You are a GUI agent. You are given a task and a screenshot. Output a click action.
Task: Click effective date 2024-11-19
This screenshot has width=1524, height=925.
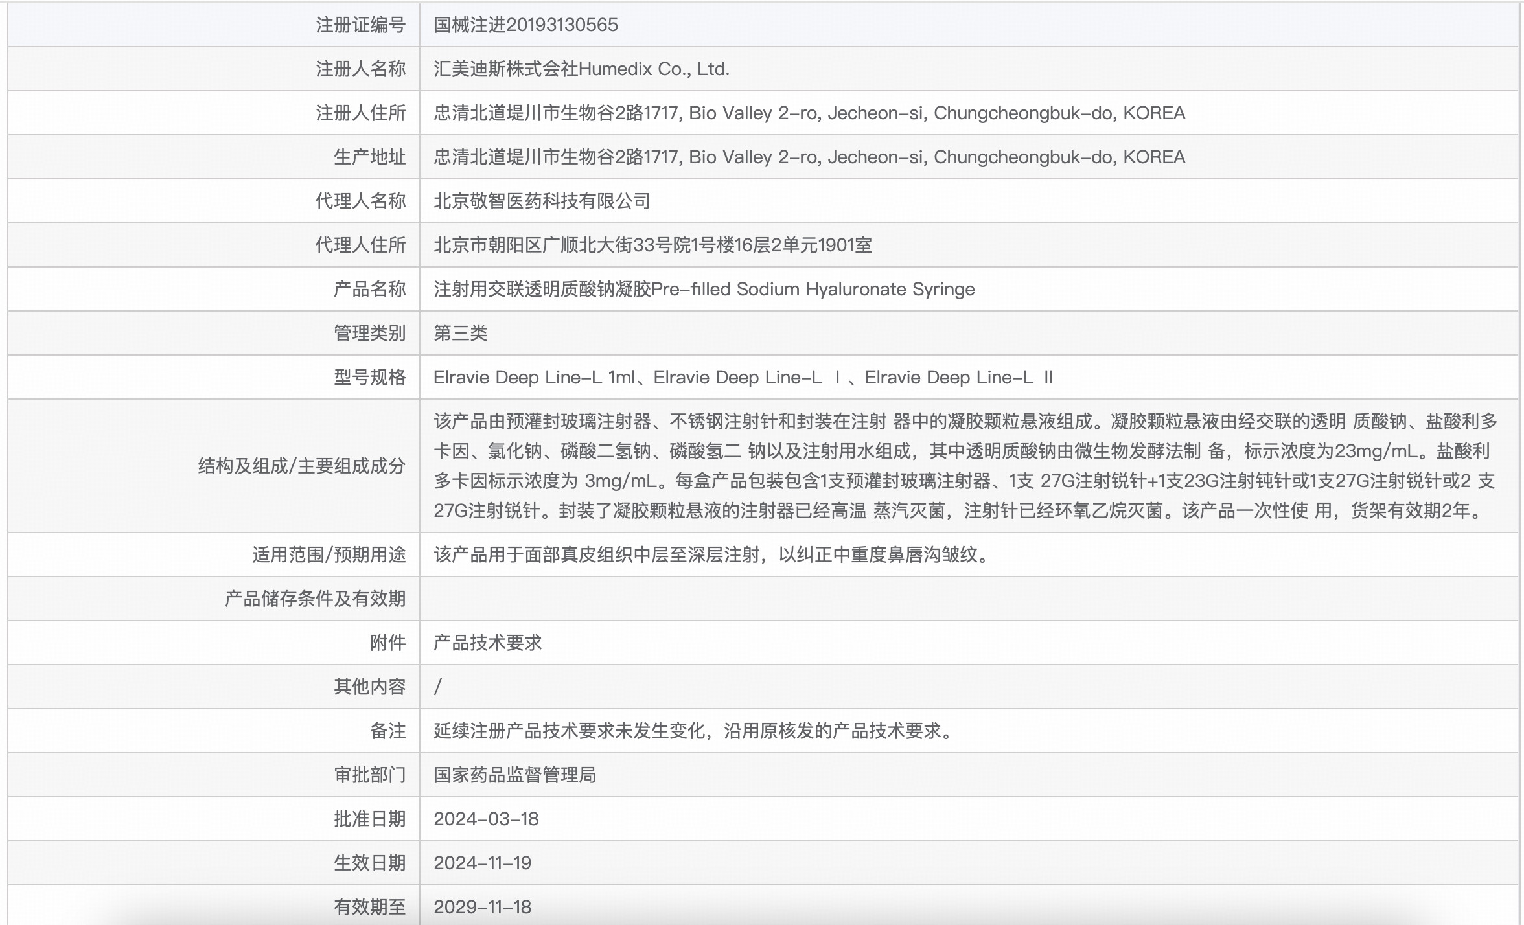pyautogui.click(x=482, y=863)
